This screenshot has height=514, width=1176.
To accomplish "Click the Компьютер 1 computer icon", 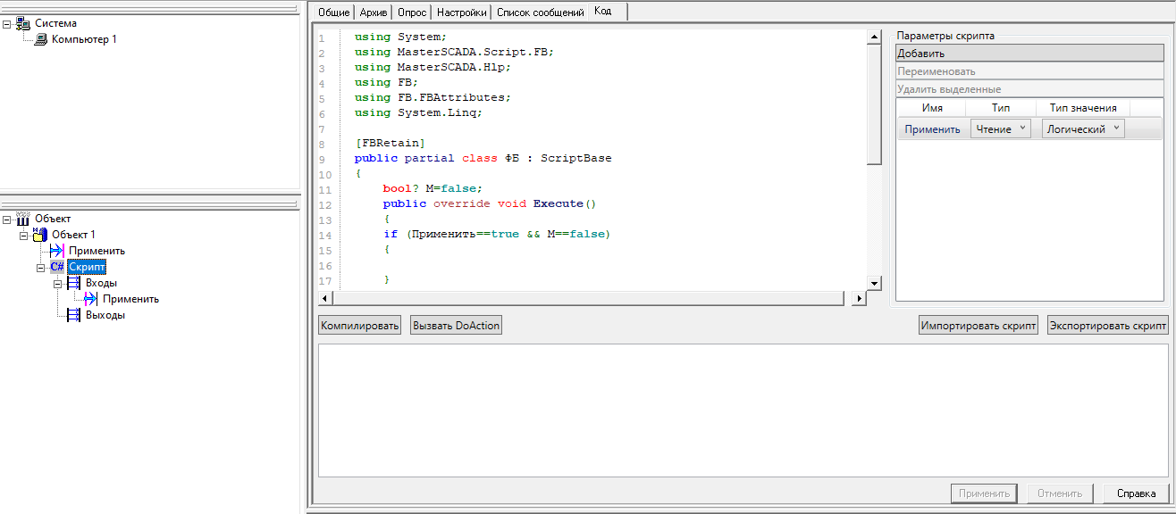I will point(41,39).
